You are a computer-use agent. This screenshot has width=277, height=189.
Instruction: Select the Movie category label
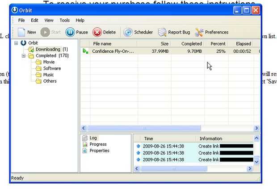pyautogui.click(x=49, y=62)
